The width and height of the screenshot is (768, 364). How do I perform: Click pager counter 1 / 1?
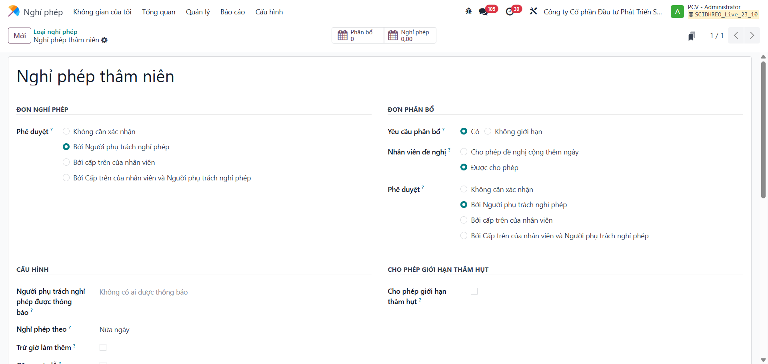click(716, 36)
